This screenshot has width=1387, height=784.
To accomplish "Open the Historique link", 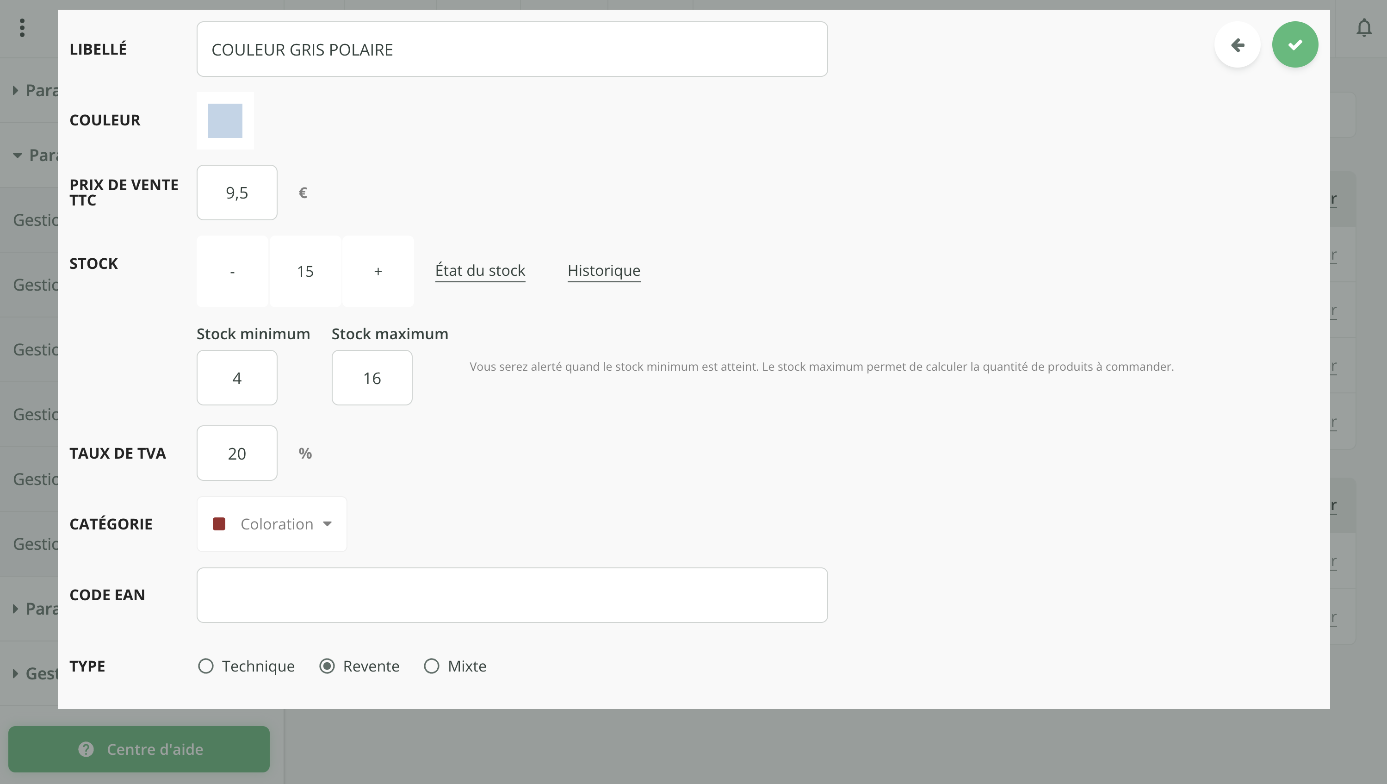I will (604, 270).
